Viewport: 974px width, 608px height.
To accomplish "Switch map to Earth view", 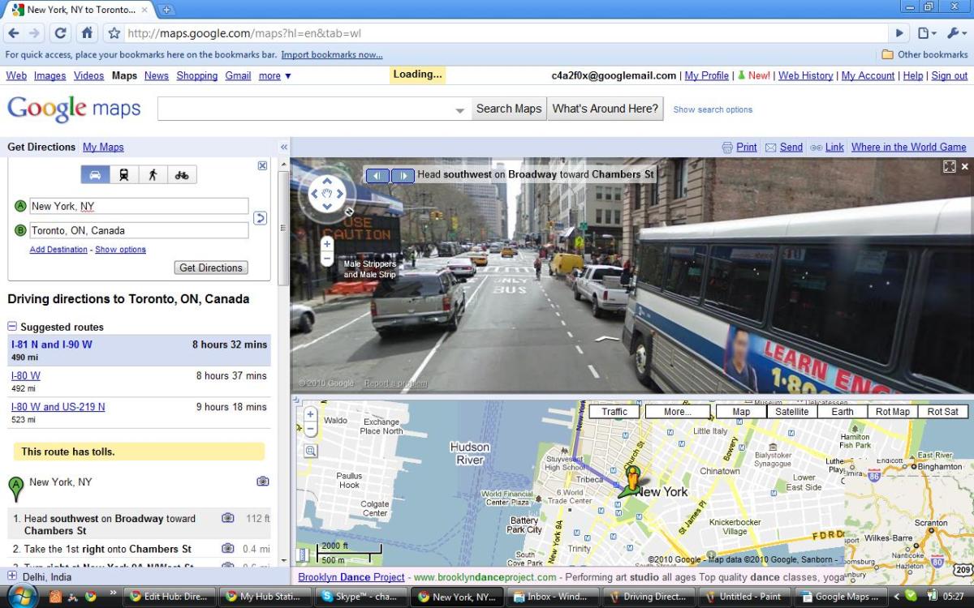I will pos(843,412).
